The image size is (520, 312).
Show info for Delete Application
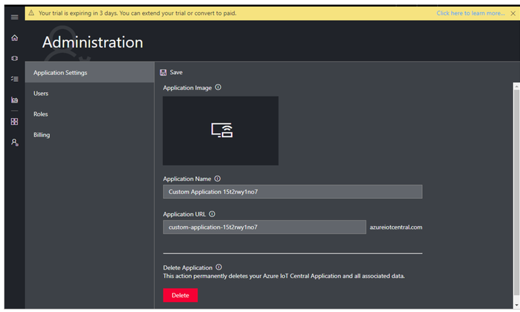pyautogui.click(x=219, y=267)
